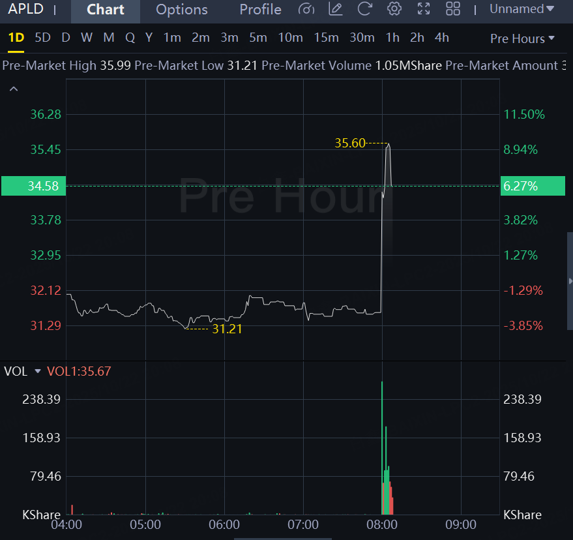
Task: Click the 36.28 price axis label
Action: click(46, 114)
